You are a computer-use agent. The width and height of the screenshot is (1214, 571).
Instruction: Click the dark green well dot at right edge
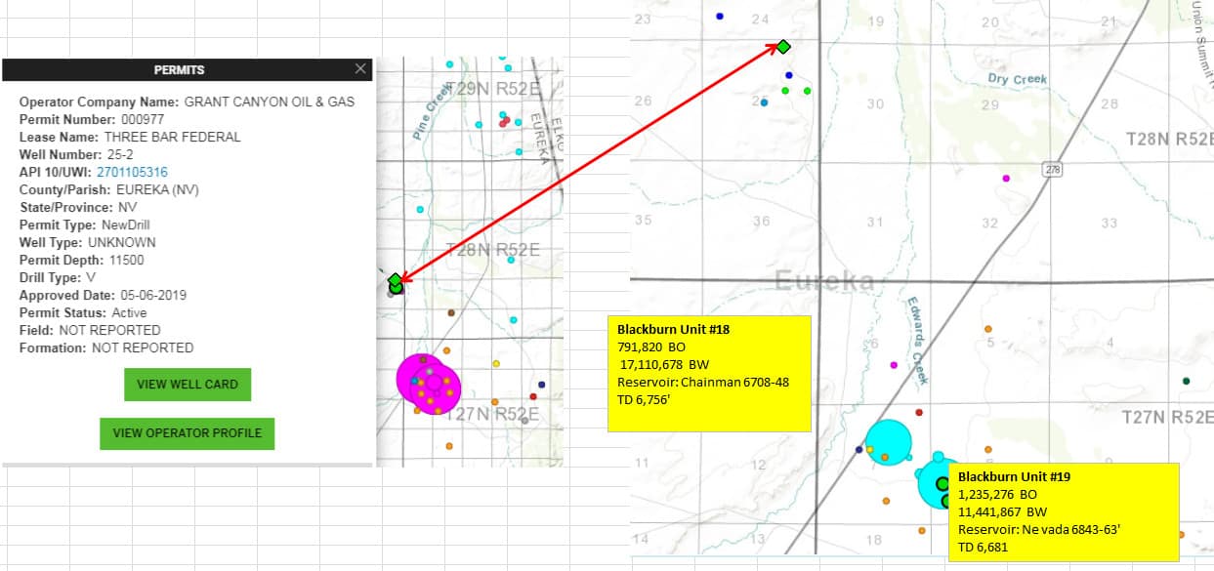(1186, 381)
